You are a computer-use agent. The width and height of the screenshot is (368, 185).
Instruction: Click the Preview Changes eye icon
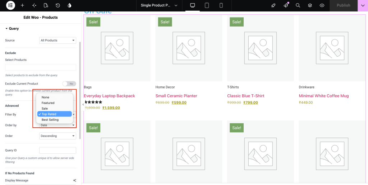point(322,5)
